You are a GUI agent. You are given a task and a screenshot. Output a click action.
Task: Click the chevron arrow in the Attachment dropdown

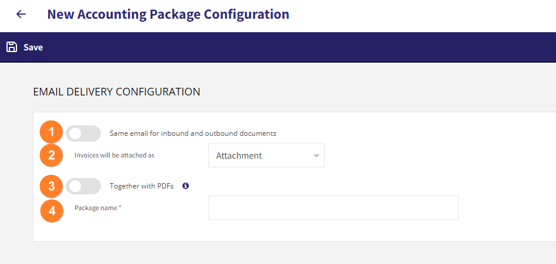coord(316,156)
